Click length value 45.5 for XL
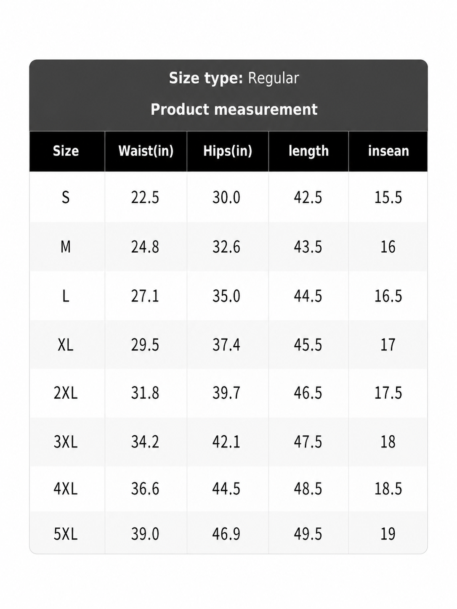The height and width of the screenshot is (609, 457). point(308,345)
